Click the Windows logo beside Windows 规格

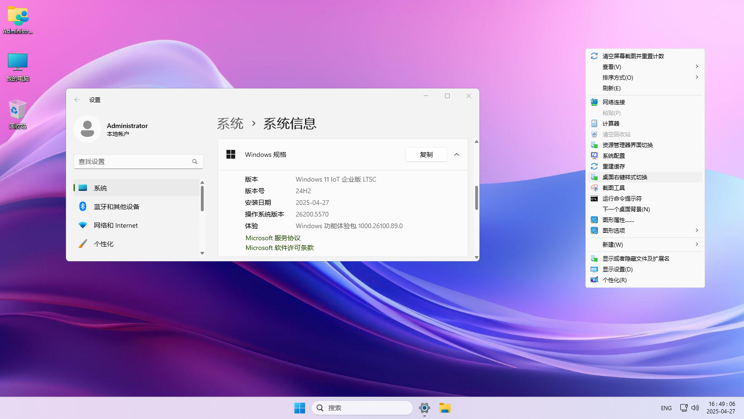tap(231, 155)
